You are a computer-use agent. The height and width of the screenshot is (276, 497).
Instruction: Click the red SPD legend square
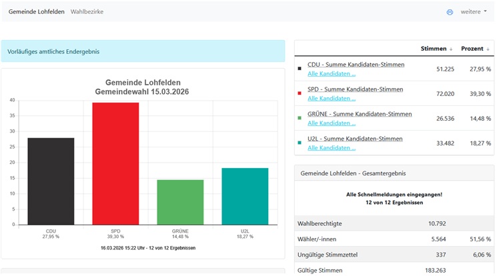300,93
